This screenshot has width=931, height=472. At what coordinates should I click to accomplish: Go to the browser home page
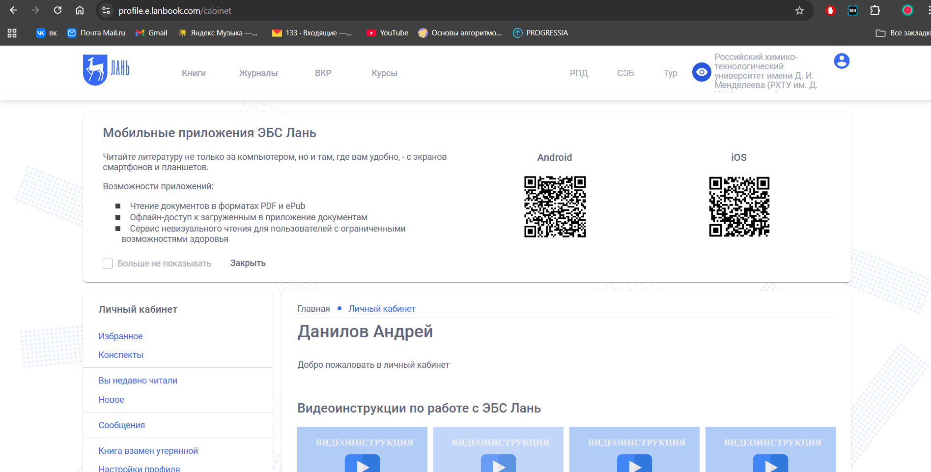point(80,10)
